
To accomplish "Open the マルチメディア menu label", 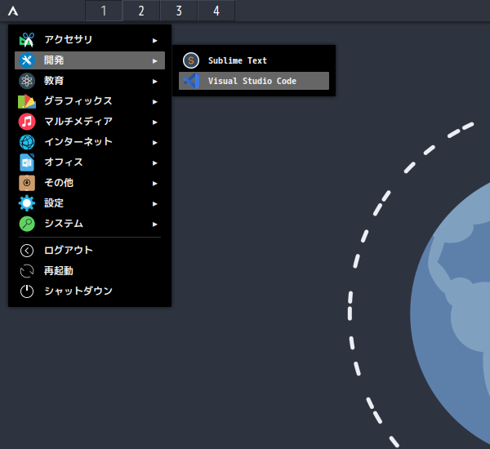I will pyautogui.click(x=78, y=122).
